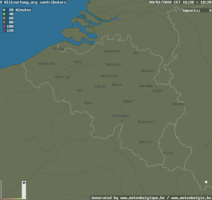Click the Kortrijk city marker dot
Image resolution: width=212 pixels, height=200 pixels.
(53, 80)
